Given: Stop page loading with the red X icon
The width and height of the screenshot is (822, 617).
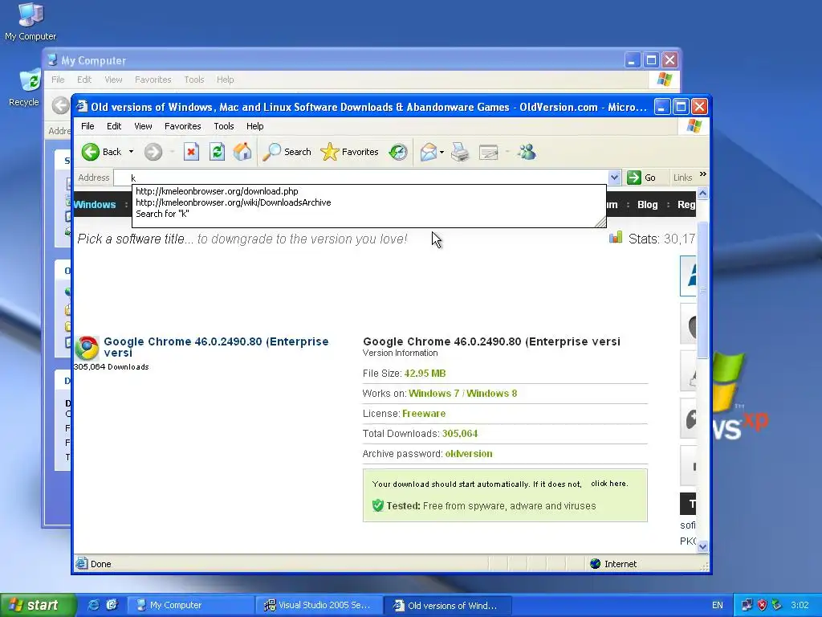Looking at the screenshot, I should click(191, 152).
